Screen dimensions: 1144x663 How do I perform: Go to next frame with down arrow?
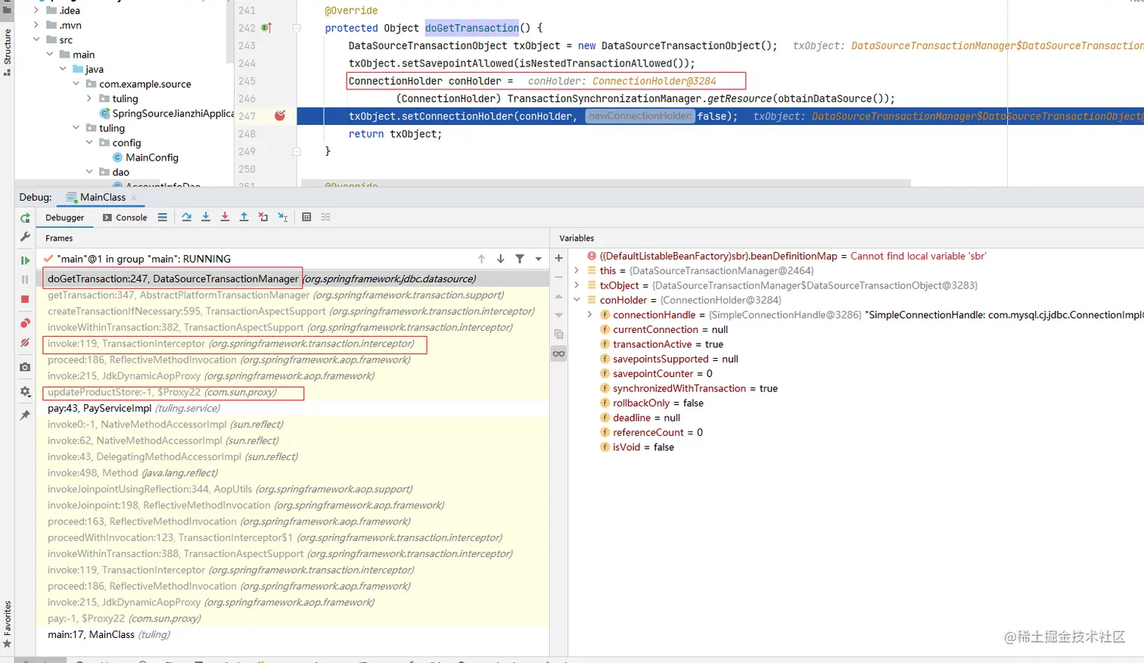click(500, 259)
